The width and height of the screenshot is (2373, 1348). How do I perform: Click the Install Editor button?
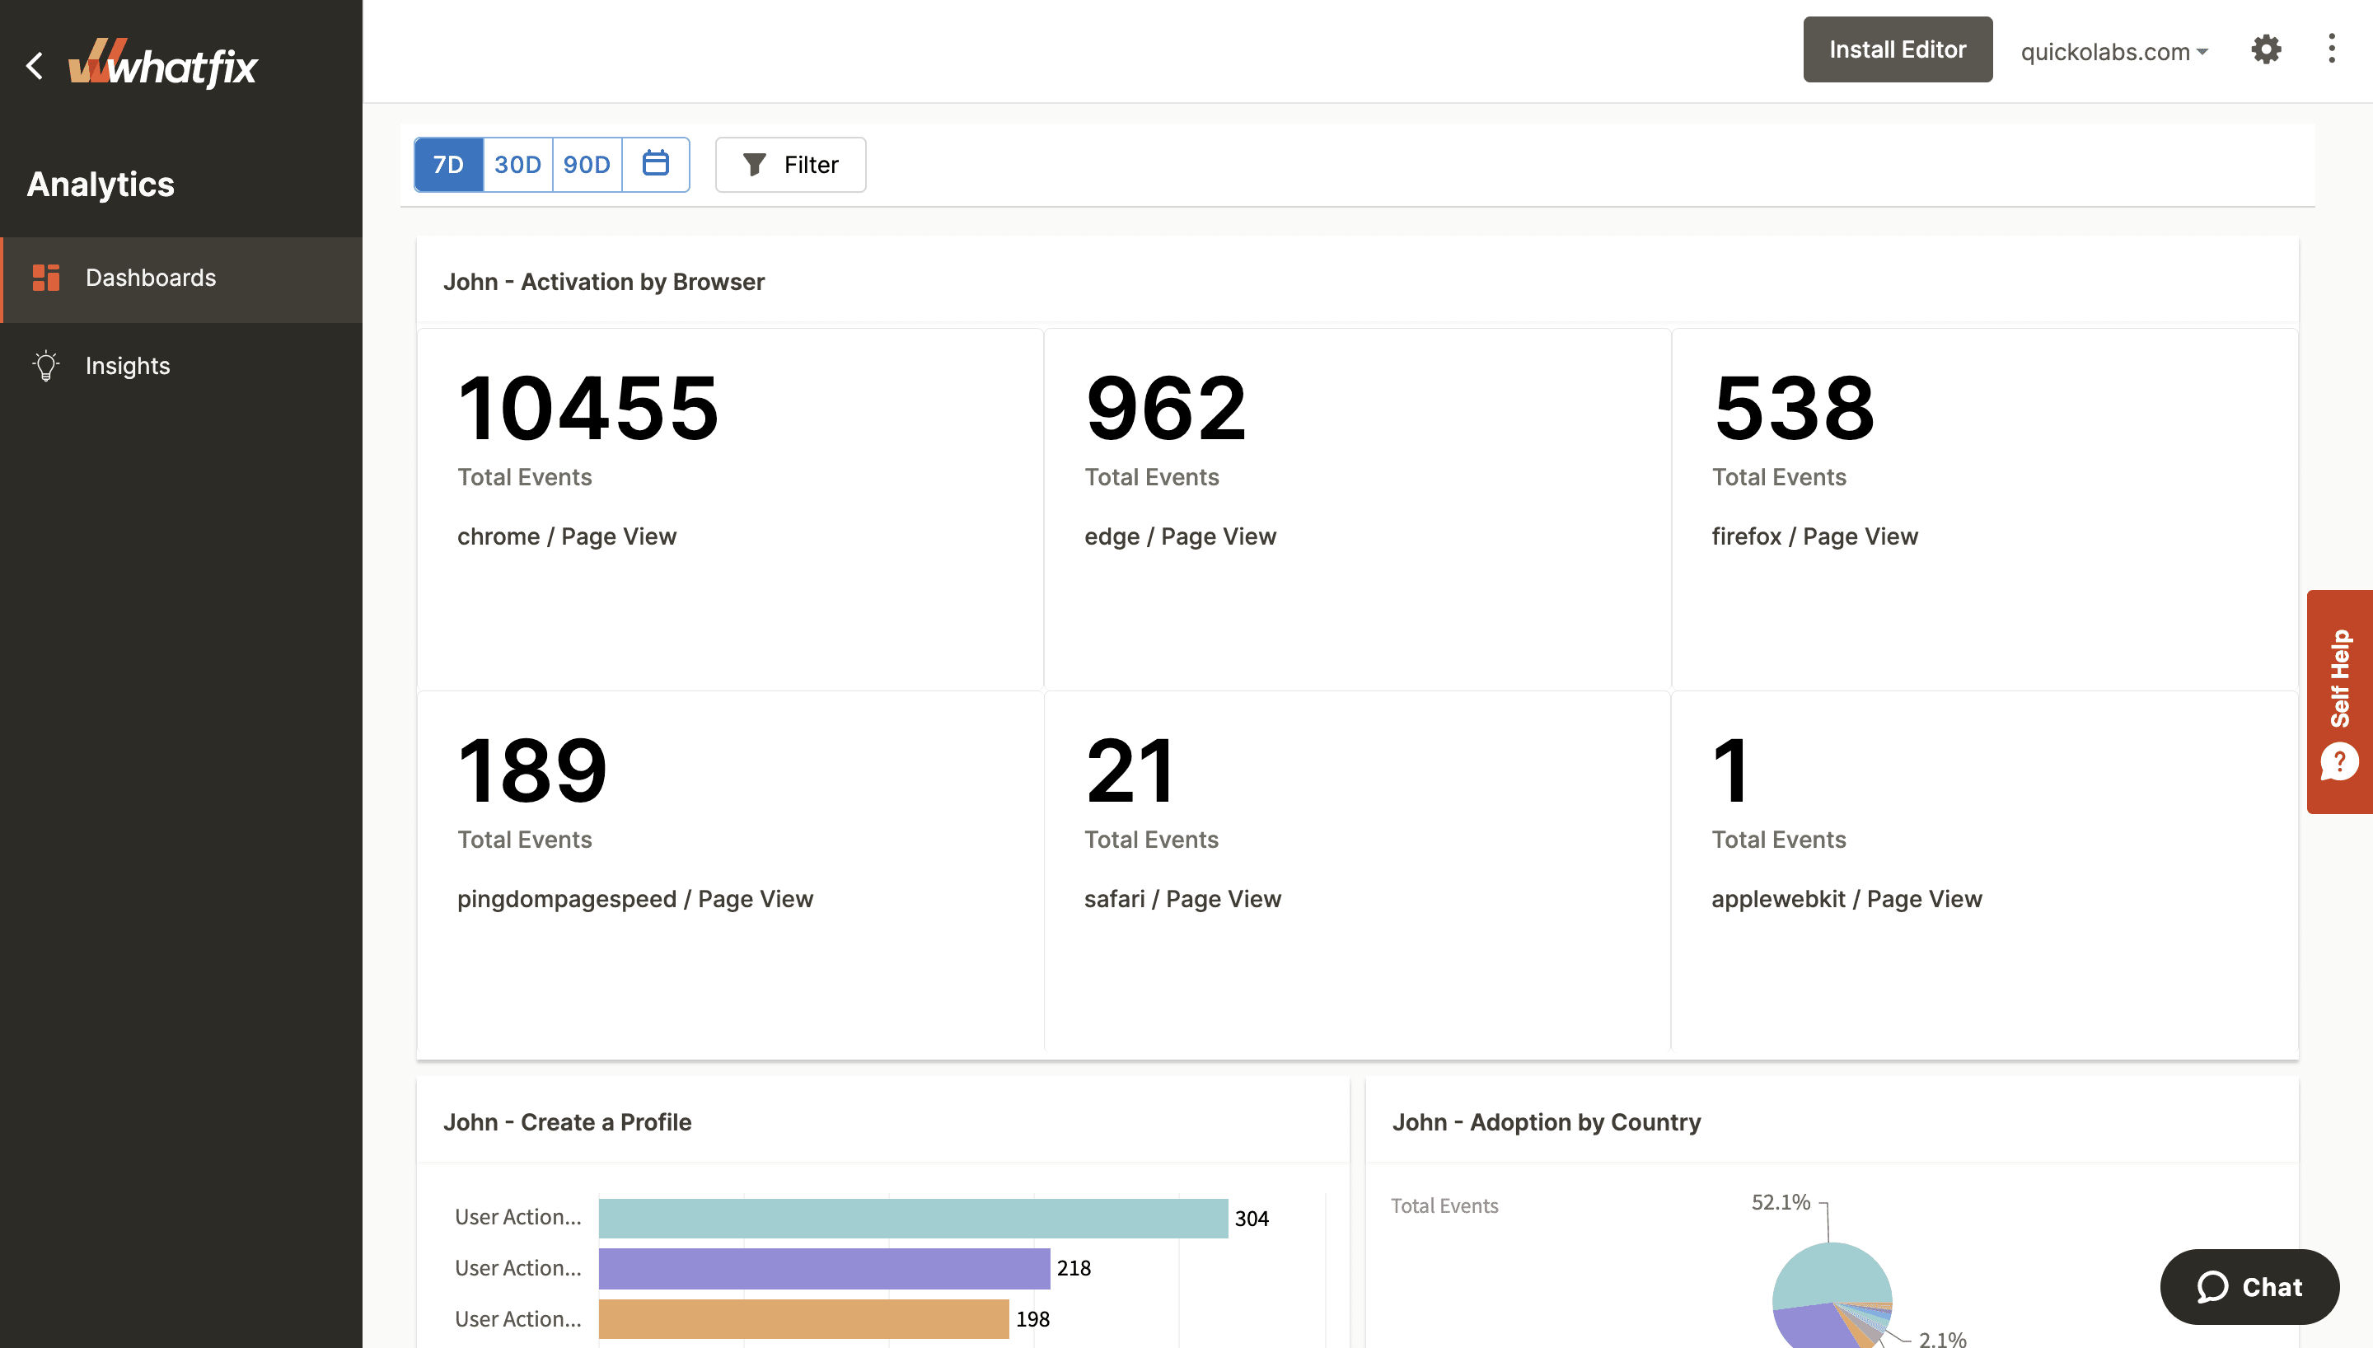(1897, 49)
